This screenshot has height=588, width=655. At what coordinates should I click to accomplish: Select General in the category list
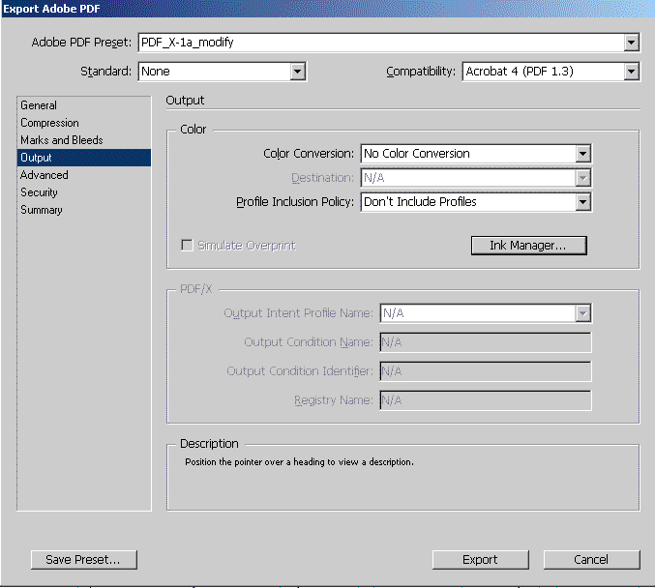[x=84, y=105]
